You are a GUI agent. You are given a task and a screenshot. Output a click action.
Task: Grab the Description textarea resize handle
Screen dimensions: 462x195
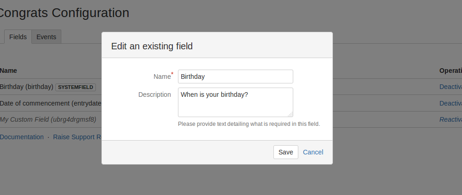290,114
